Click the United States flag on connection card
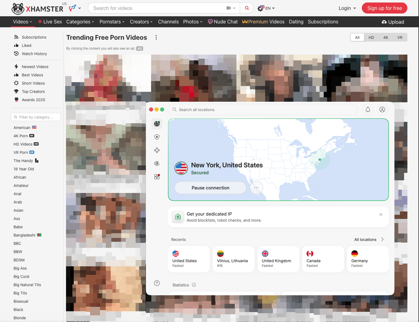Image resolution: width=419 pixels, height=322 pixels. (181, 168)
